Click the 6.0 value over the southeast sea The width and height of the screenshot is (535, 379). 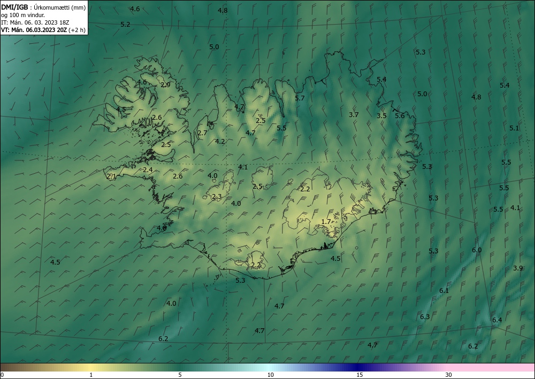[x=477, y=250]
